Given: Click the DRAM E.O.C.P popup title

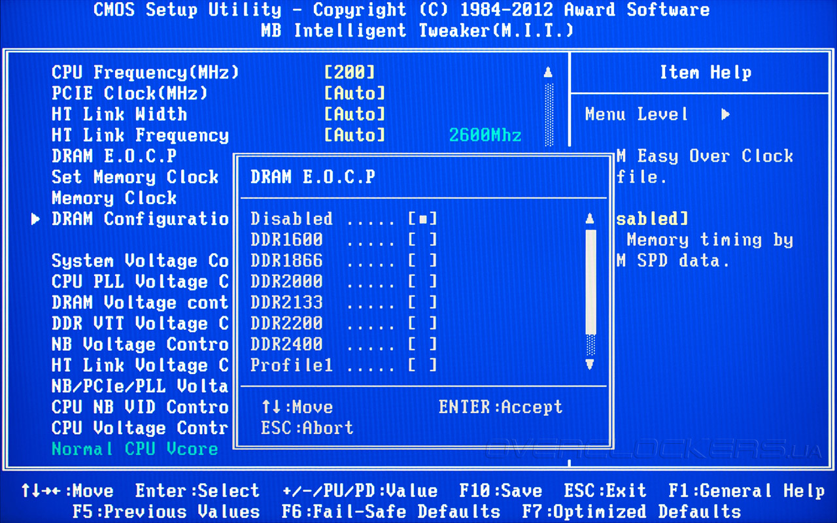Looking at the screenshot, I should (x=313, y=177).
